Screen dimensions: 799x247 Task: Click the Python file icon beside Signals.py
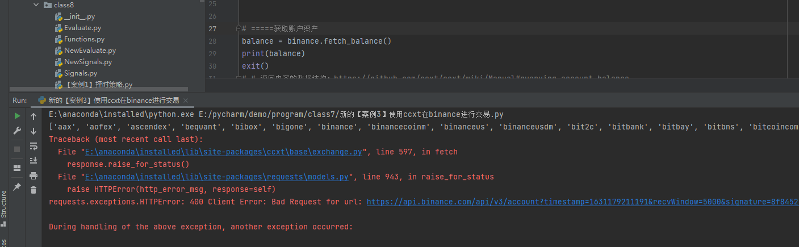(x=58, y=73)
